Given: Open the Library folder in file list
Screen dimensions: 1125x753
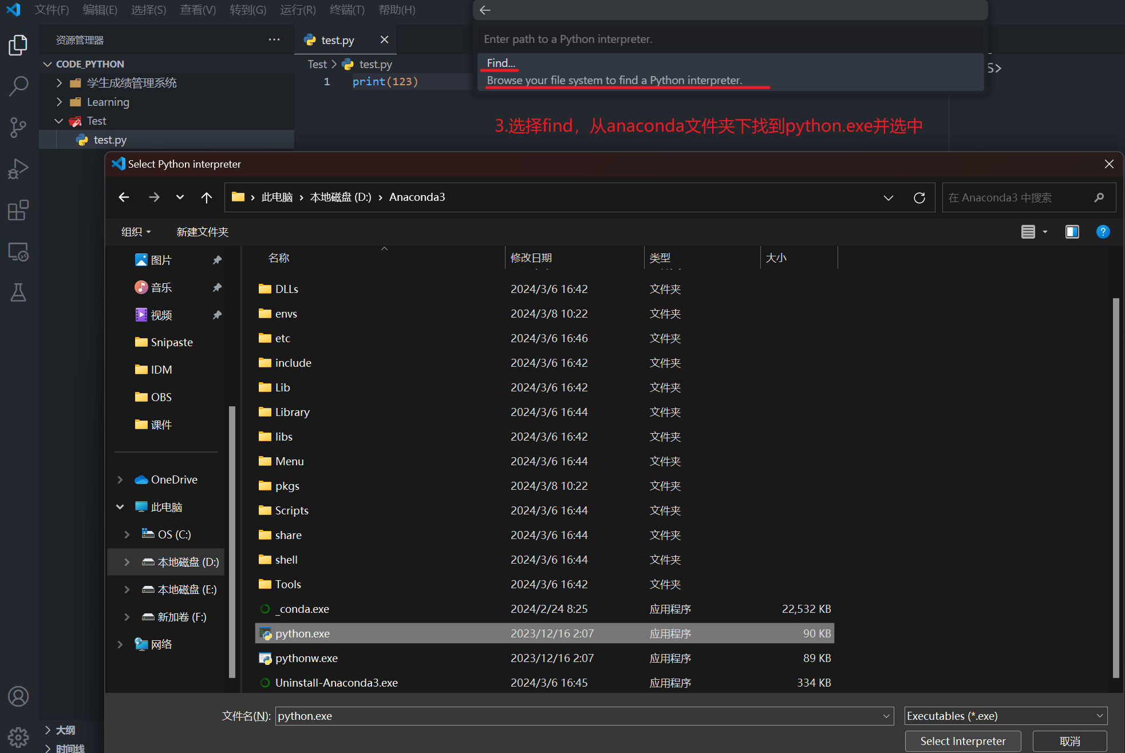Looking at the screenshot, I should tap(544, 412).
